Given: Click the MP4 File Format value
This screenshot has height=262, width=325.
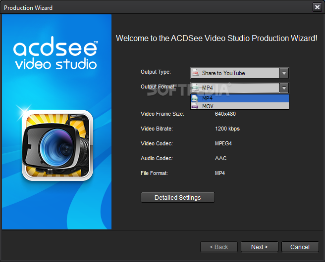Looking at the screenshot, I should pyautogui.click(x=220, y=174).
